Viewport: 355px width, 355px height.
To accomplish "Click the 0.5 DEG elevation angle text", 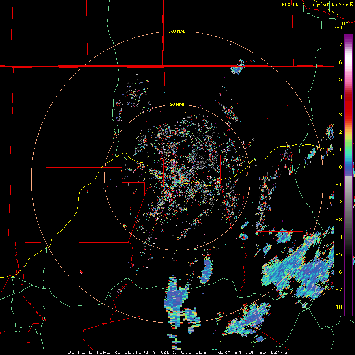I will (194, 352).
